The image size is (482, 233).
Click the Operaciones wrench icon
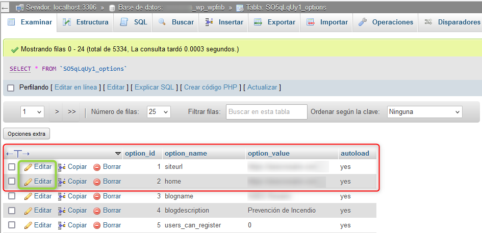pyautogui.click(x=363, y=22)
